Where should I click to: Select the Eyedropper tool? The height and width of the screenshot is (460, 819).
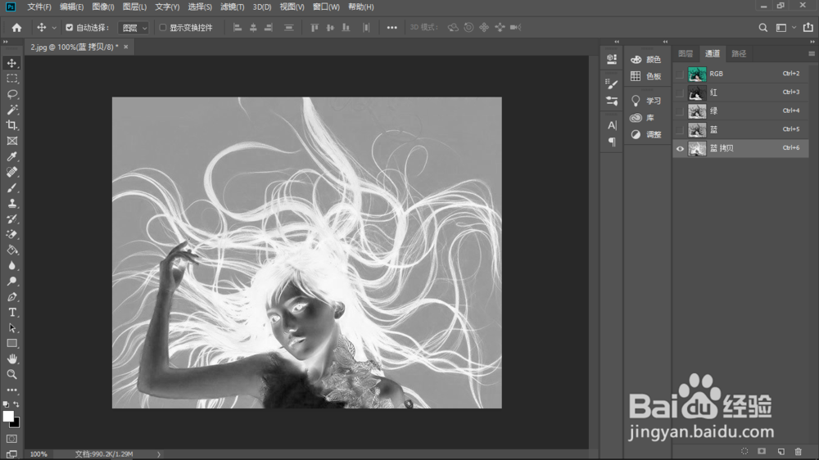(x=12, y=156)
